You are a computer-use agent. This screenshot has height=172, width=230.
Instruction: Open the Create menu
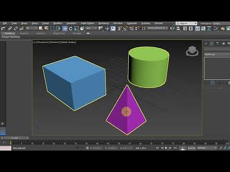pyautogui.click(x=46, y=23)
